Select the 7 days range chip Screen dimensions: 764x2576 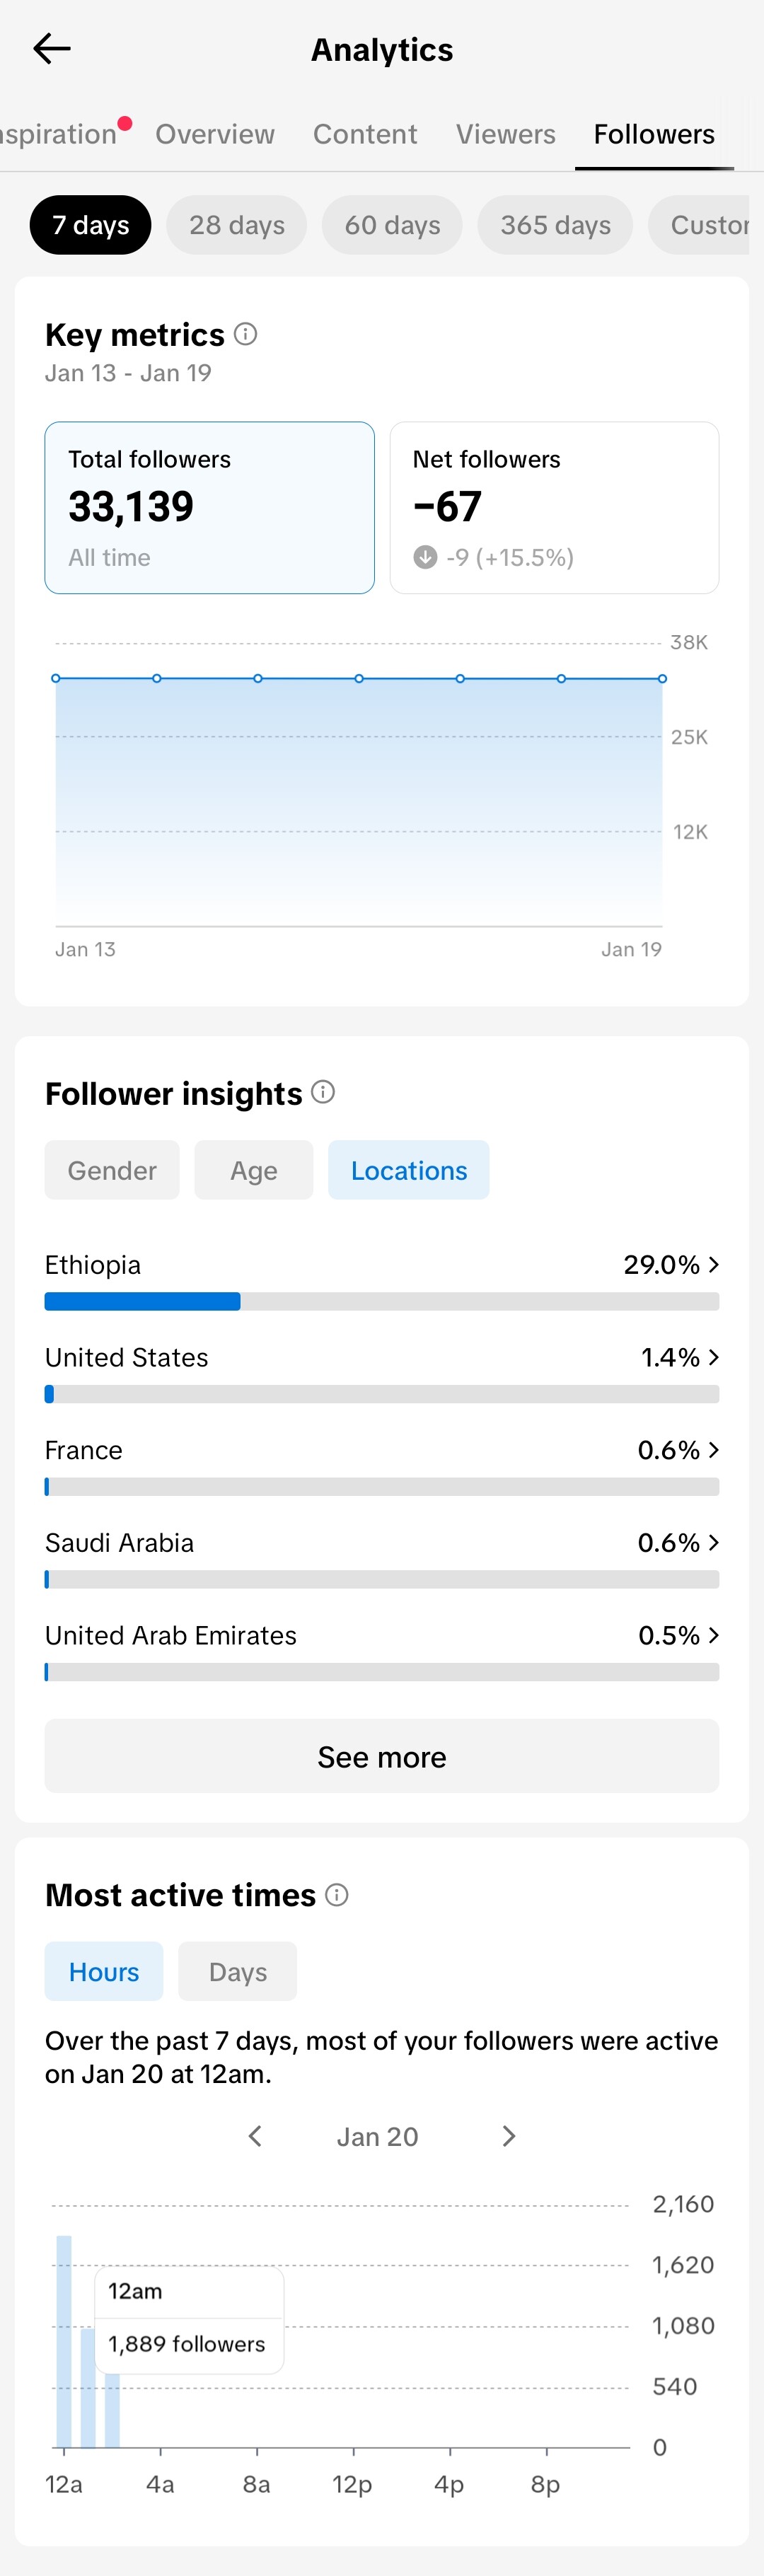(x=90, y=225)
